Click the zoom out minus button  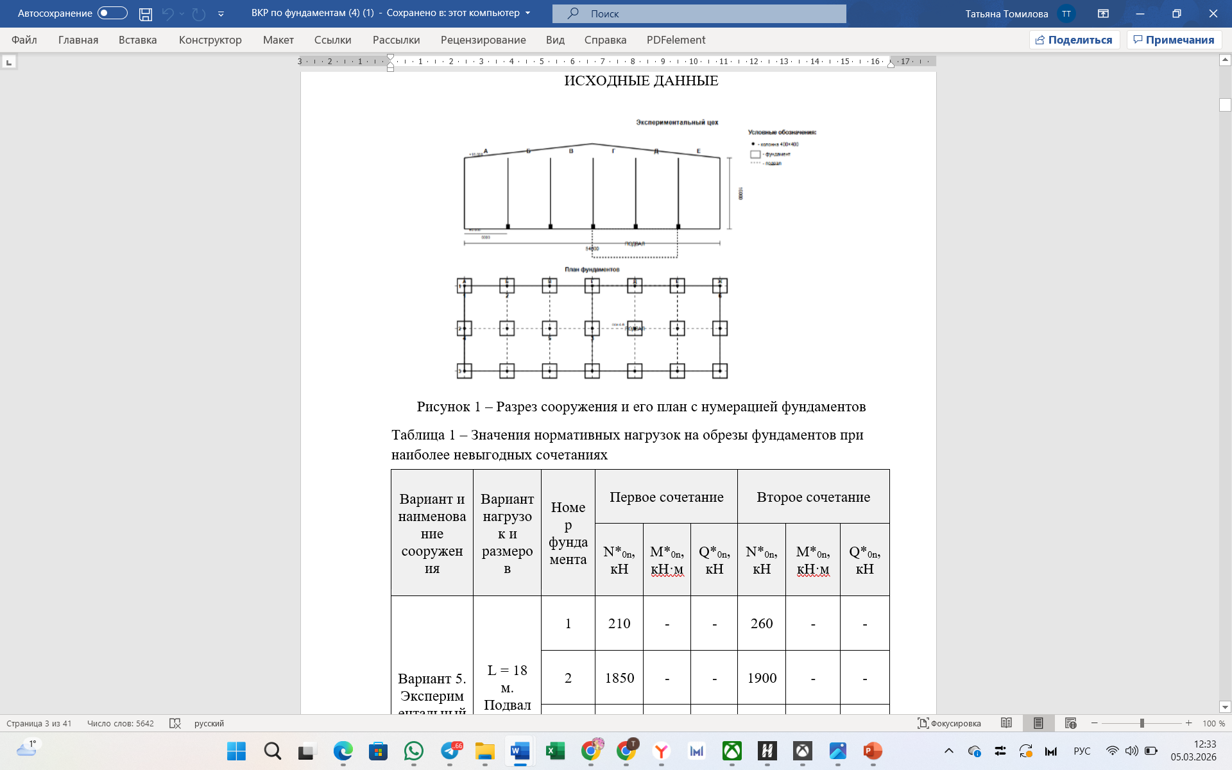pyautogui.click(x=1095, y=723)
